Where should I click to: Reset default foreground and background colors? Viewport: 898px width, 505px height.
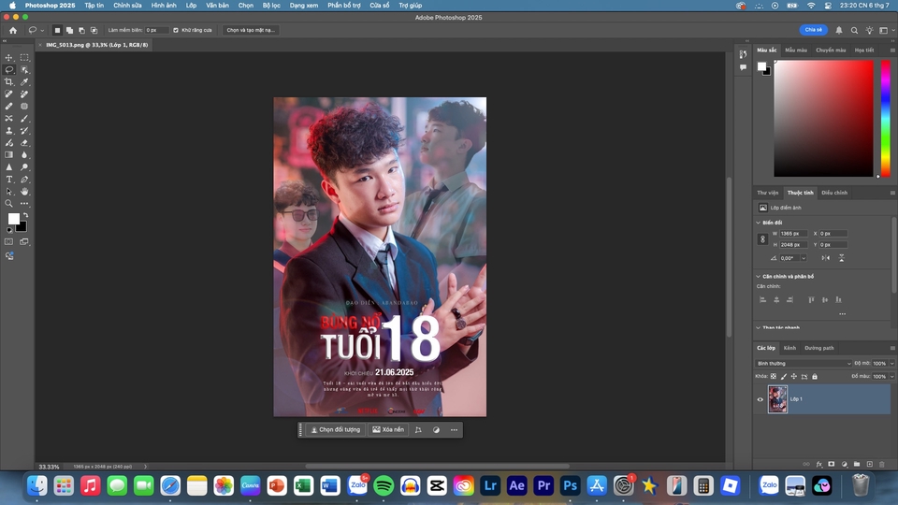[9, 230]
